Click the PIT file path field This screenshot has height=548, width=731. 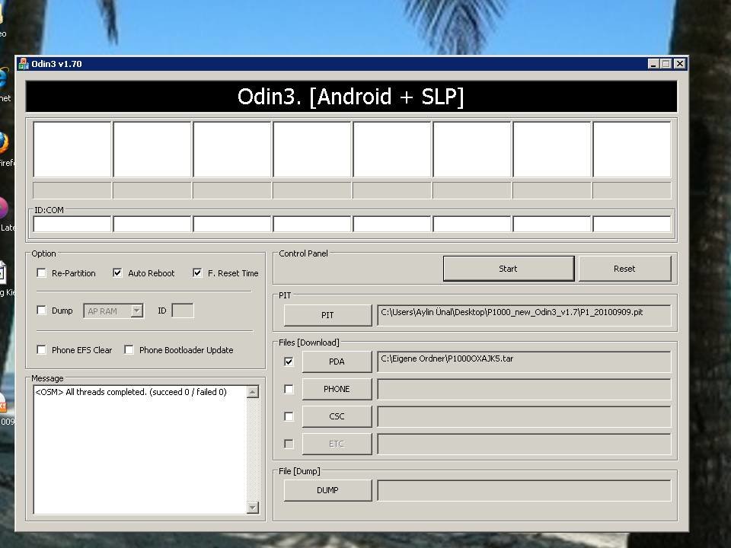point(524,315)
